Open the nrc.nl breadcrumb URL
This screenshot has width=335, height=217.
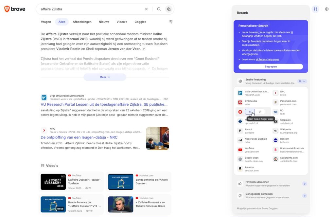point(96,132)
